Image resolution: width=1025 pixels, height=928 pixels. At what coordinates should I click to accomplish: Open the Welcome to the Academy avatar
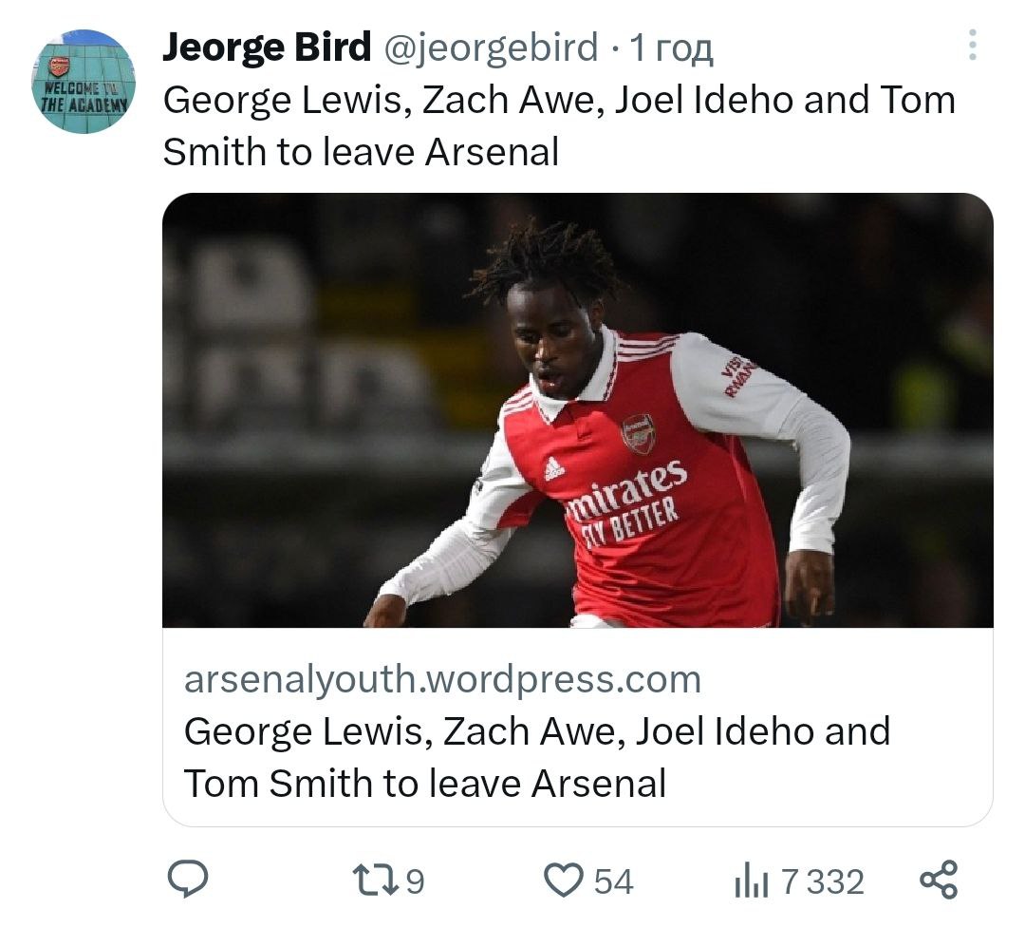point(84,82)
